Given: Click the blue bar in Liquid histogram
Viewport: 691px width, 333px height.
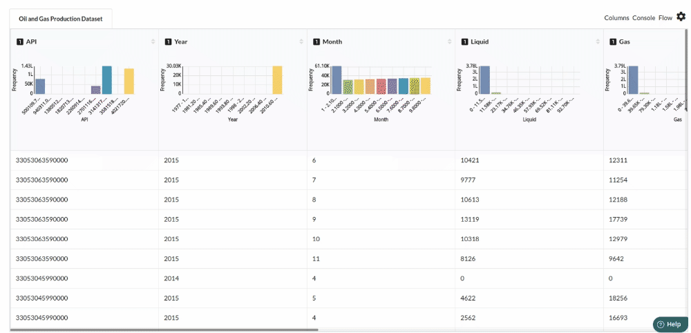Looking at the screenshot, I should click(485, 80).
